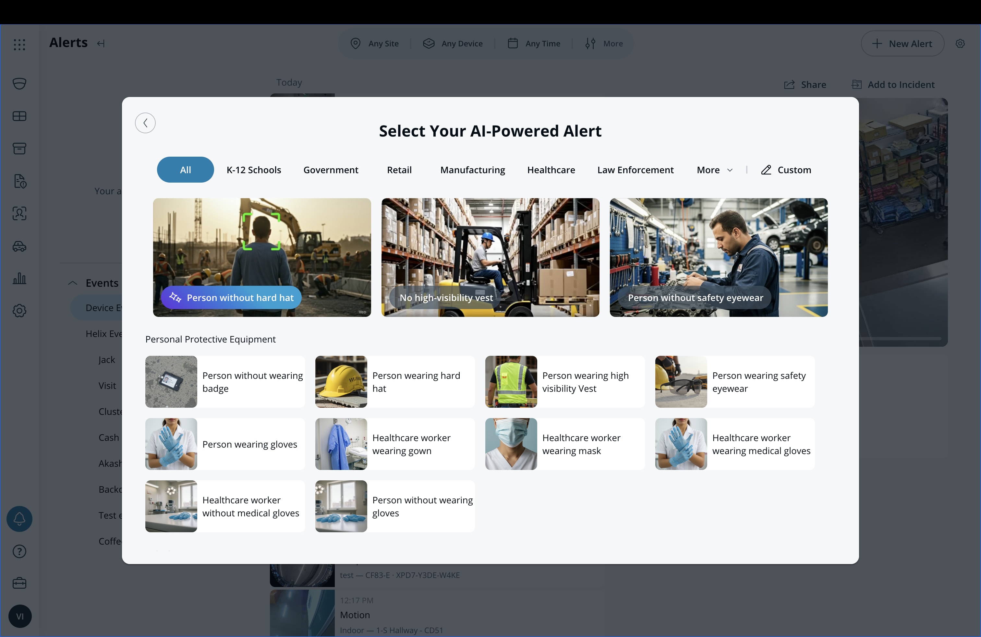Switch to the K-12 Schools tab
Viewport: 981px width, 637px height.
[x=254, y=170]
